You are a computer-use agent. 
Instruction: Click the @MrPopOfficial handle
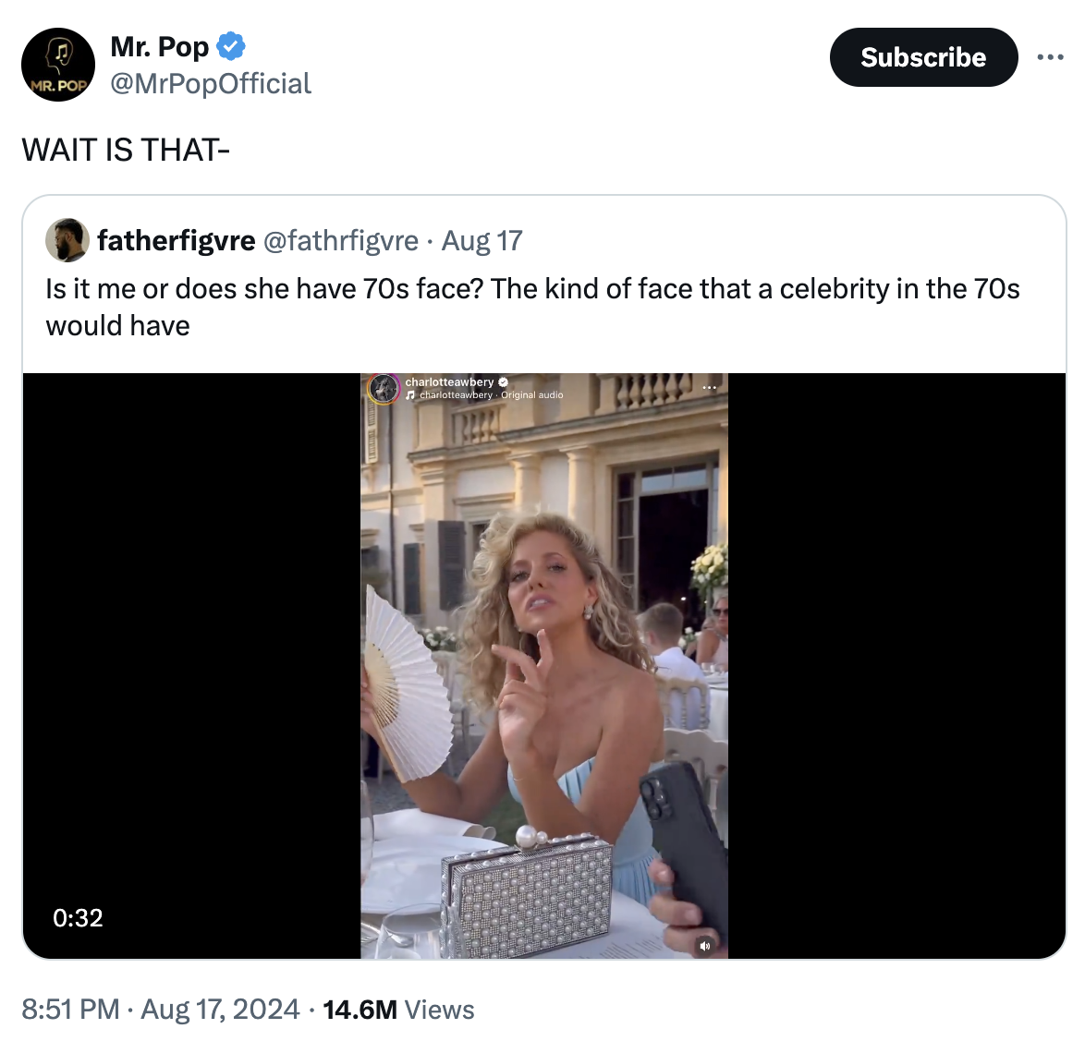[211, 83]
